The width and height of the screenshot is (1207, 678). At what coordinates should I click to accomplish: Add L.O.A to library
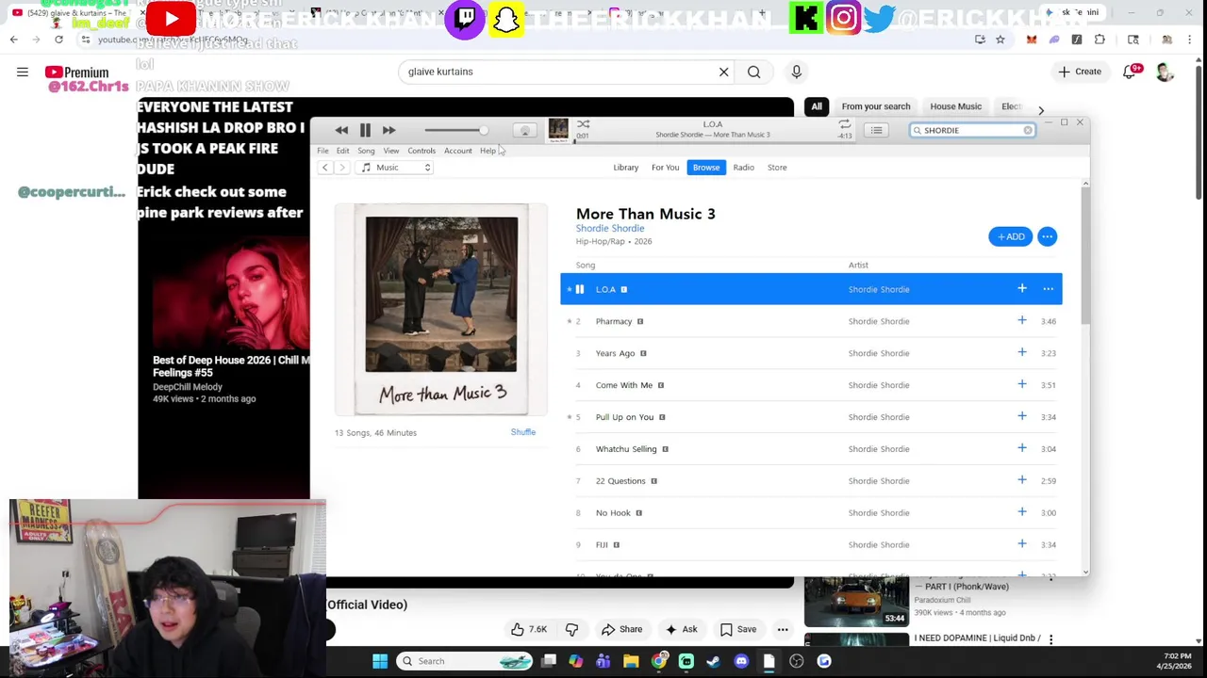pyautogui.click(x=1022, y=288)
